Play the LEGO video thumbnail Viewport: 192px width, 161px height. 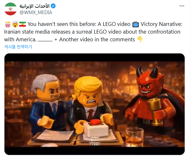click(95, 104)
